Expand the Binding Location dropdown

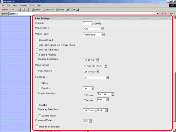91,60
